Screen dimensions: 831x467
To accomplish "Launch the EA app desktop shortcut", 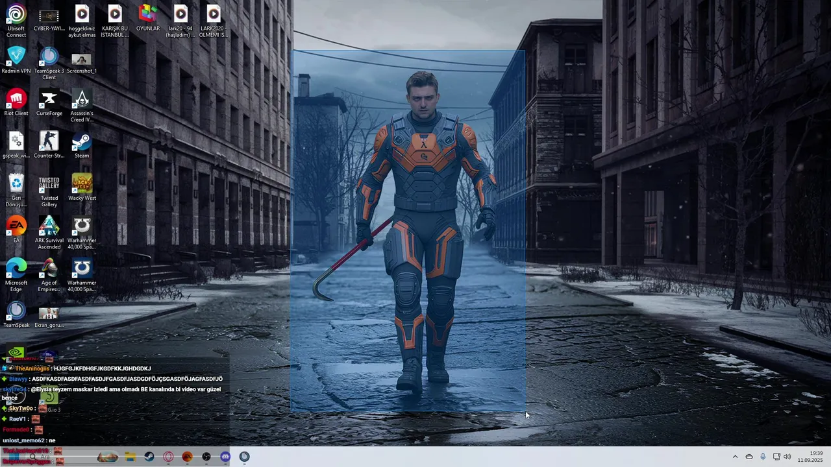I will (16, 230).
